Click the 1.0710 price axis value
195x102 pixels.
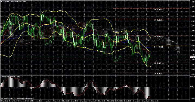192,21
